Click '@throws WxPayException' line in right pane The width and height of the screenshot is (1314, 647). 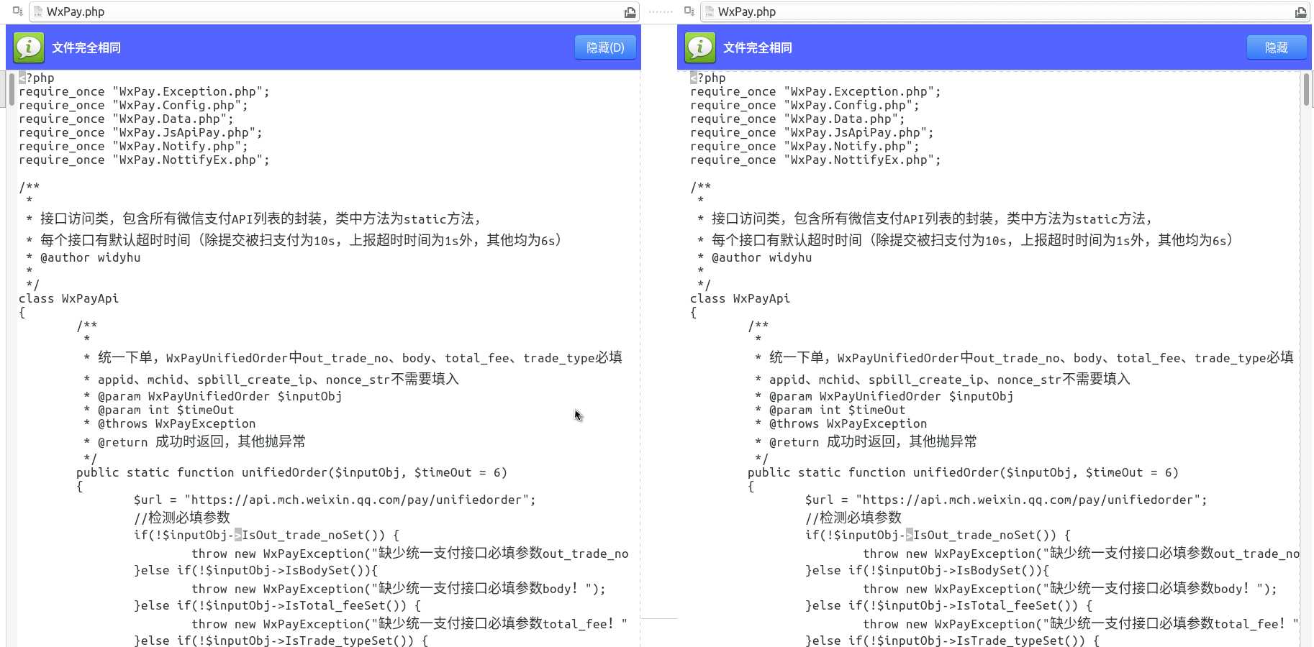[848, 423]
